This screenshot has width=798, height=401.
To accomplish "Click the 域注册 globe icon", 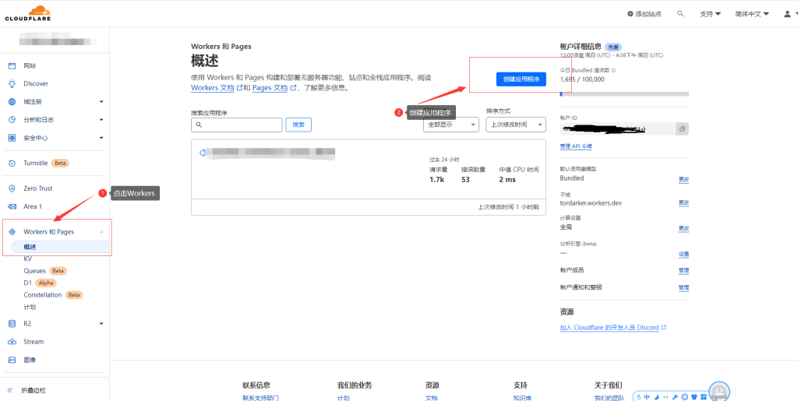I will pos(12,102).
